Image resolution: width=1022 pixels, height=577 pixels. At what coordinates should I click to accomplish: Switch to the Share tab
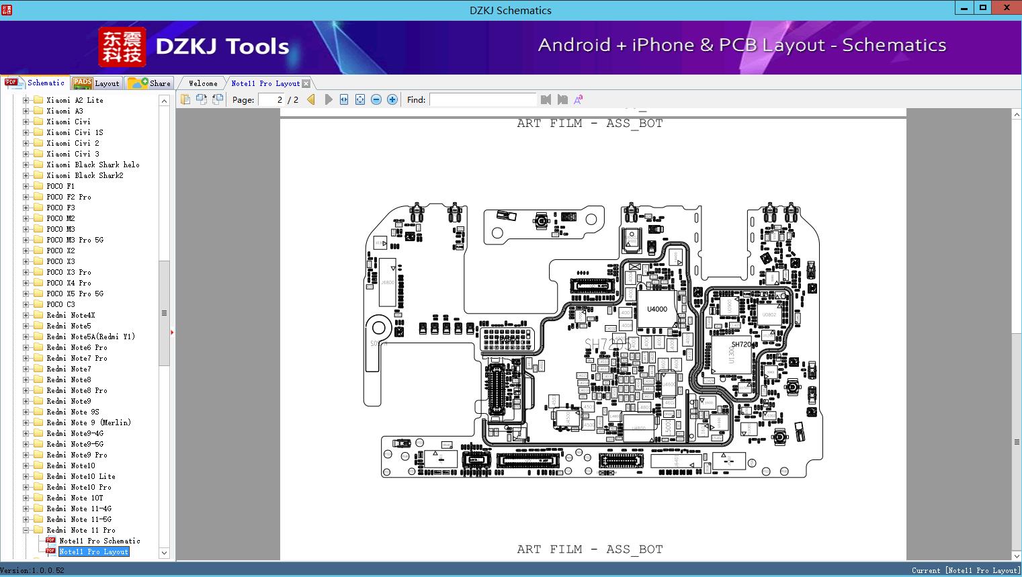(x=149, y=83)
